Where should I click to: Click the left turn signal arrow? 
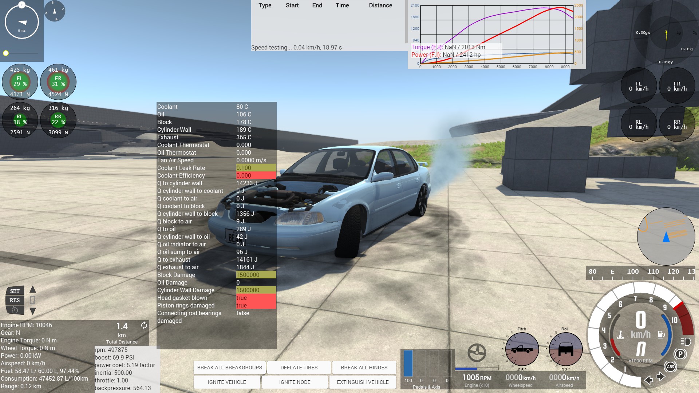point(648,380)
